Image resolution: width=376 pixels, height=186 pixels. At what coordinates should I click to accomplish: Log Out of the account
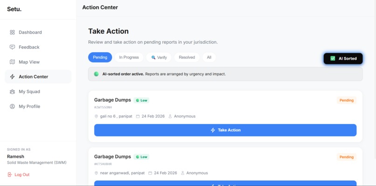click(19, 174)
